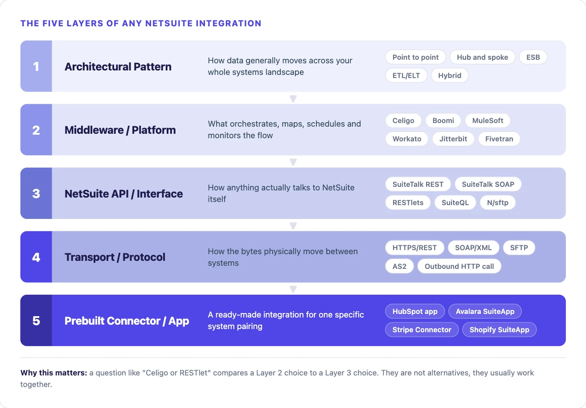Click 'How the bytes physically move' description
This screenshot has width=586, height=408.
[x=283, y=257]
